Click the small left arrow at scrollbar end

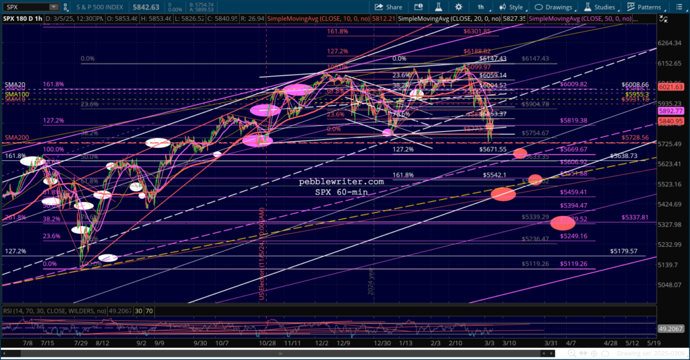544,353
